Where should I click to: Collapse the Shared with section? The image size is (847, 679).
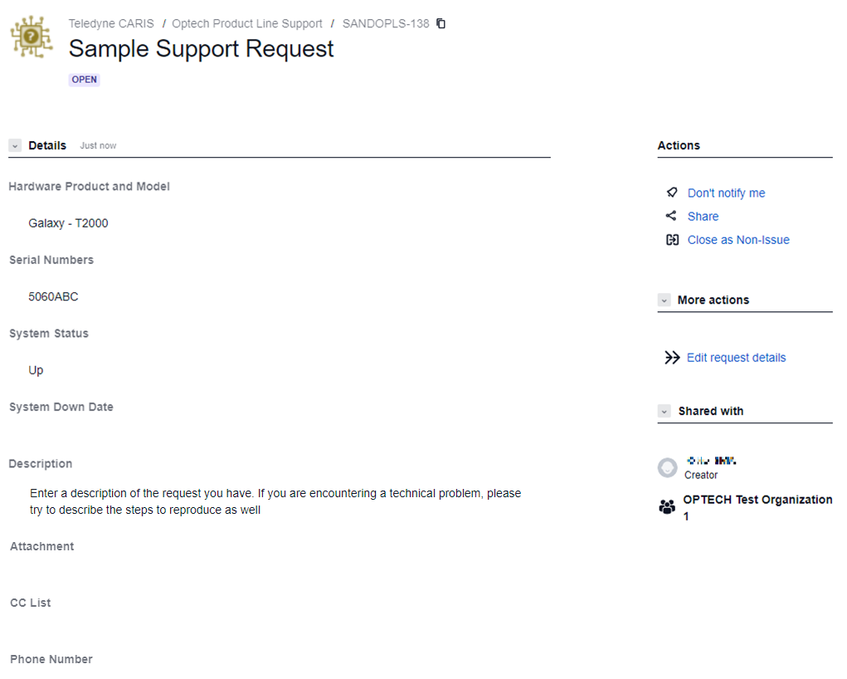(x=664, y=411)
